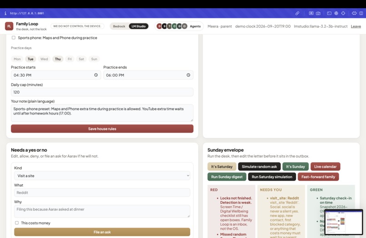Image resolution: width=366 pixels, height=238 pixels.
Task: Click the Needs a yes or no heading
Action: (x=29, y=150)
